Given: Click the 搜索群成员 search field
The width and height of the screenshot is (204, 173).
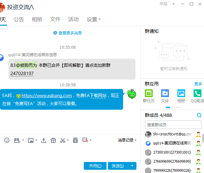Looking at the screenshot, I should tap(173, 125).
